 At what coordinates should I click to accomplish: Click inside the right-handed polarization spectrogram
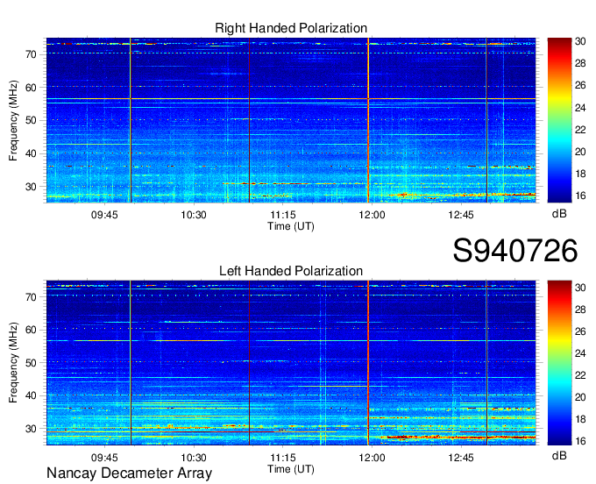point(291,120)
